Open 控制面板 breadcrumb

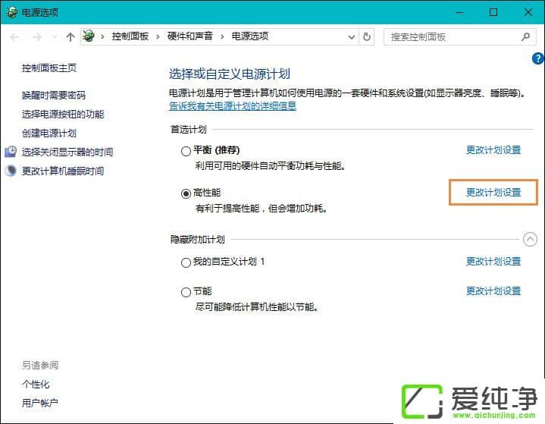click(x=130, y=36)
